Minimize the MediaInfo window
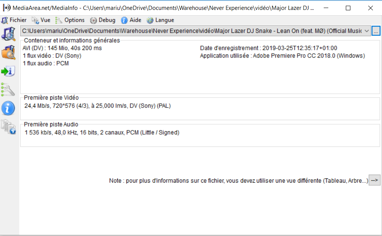Screen dimensions: 382x236 click(x=326, y=8)
